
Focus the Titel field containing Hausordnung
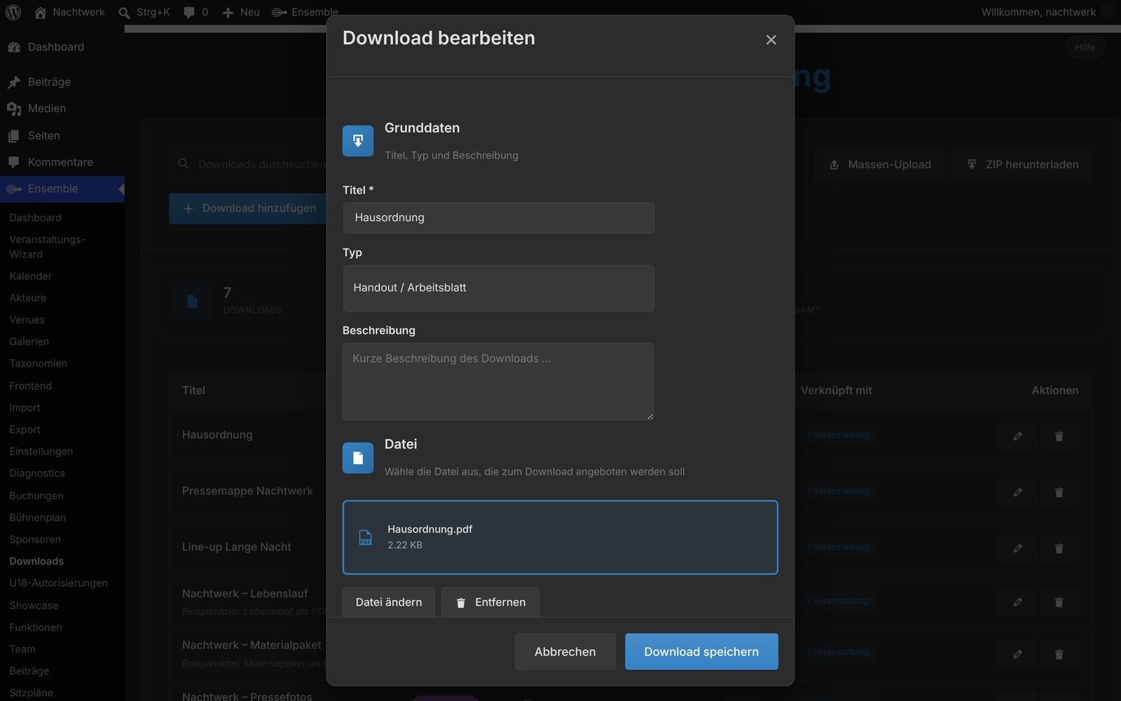tap(498, 218)
